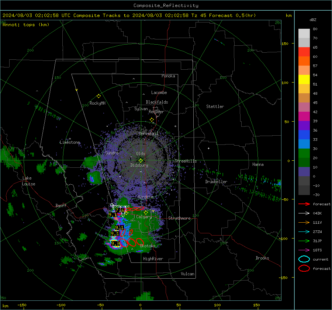
Task: Select the white 04DK arrow in legend
Action: coord(304,213)
